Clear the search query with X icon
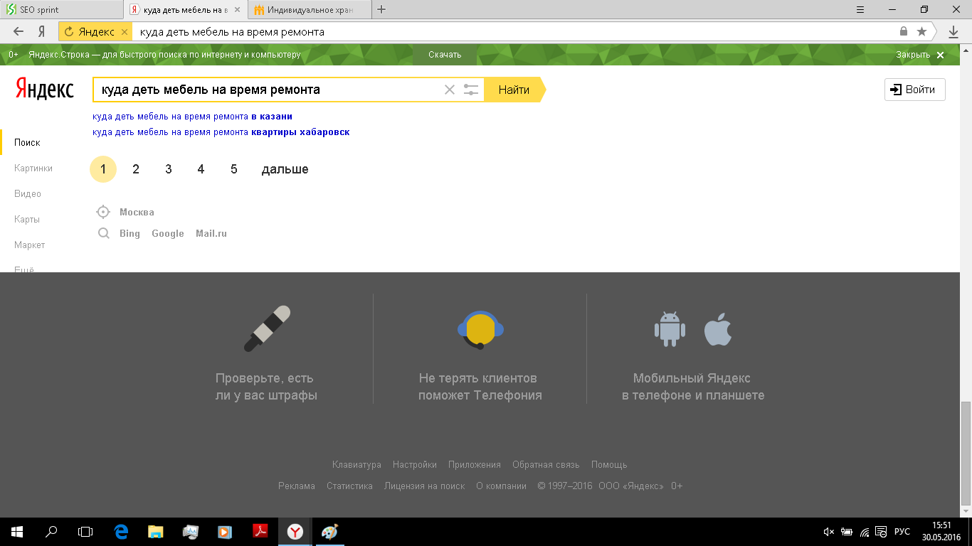Viewport: 972px width, 546px height. [x=449, y=90]
